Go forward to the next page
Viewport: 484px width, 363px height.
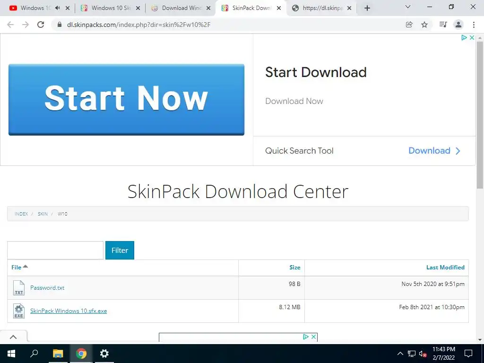pyautogui.click(x=26, y=25)
